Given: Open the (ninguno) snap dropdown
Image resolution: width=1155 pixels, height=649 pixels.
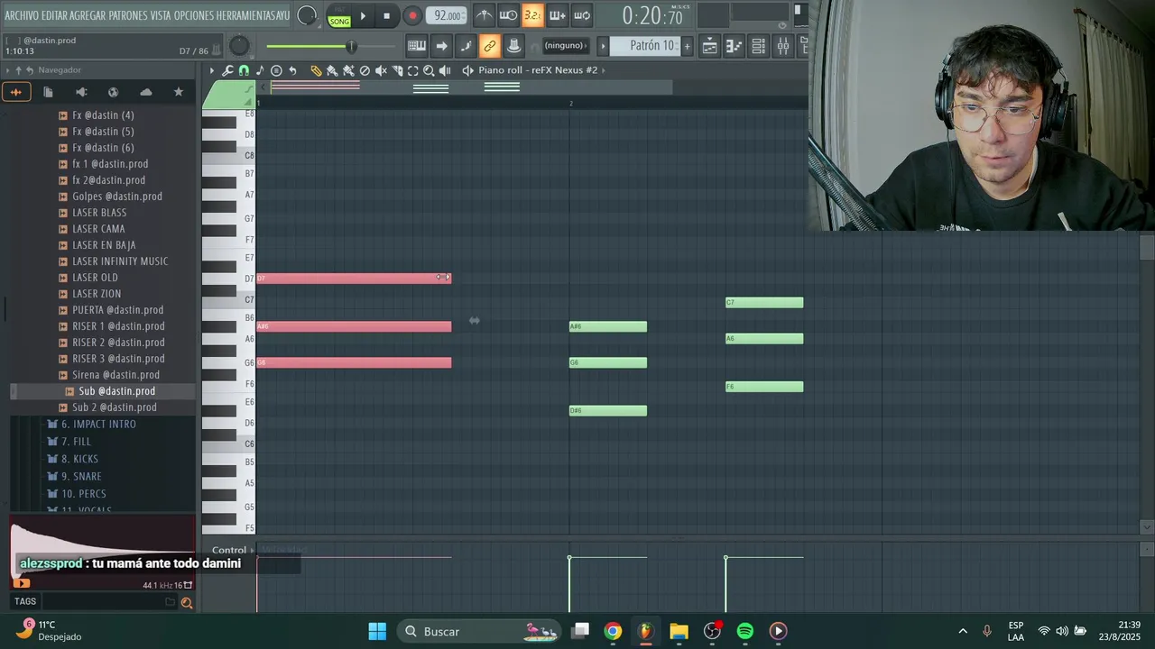Looking at the screenshot, I should coord(566,46).
